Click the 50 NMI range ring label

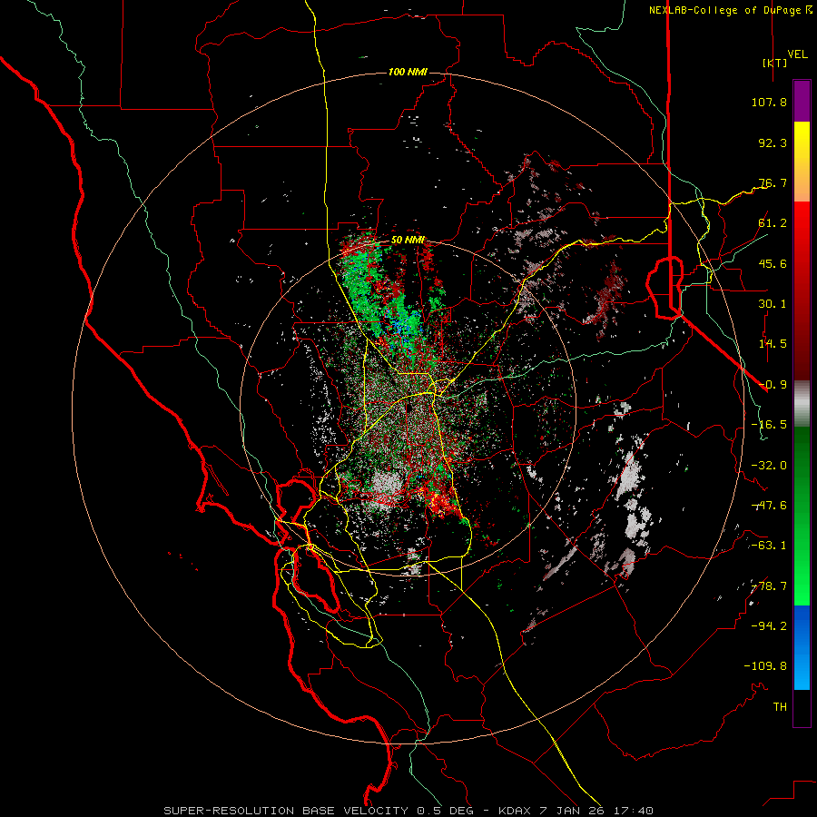408,241
